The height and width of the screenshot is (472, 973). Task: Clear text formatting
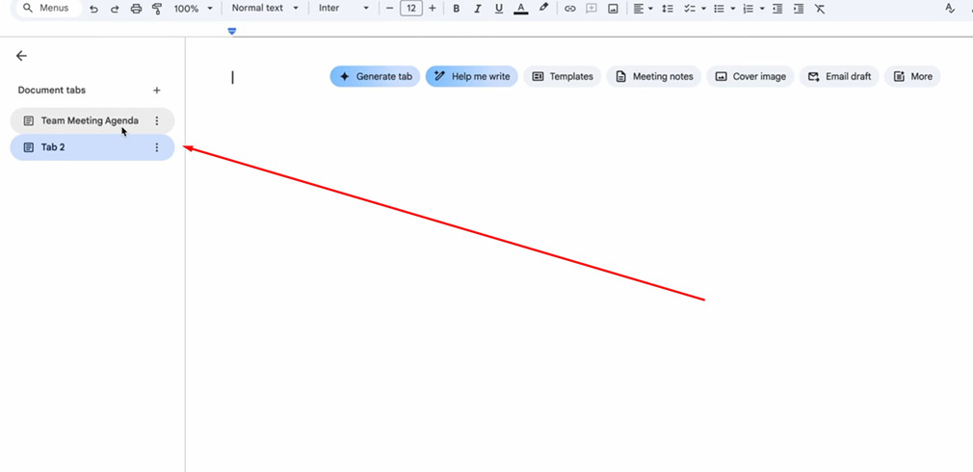pyautogui.click(x=820, y=9)
